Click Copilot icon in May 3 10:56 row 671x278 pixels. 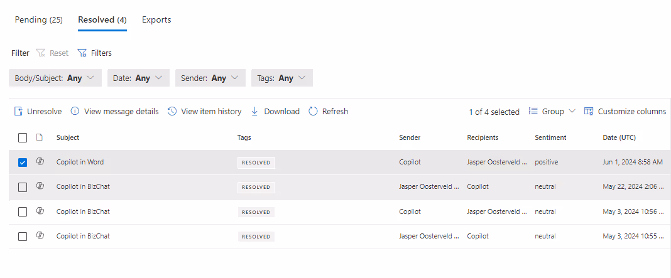(40, 211)
